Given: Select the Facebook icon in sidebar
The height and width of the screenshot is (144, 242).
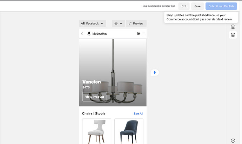Looking at the screenshot, I should [233, 35].
